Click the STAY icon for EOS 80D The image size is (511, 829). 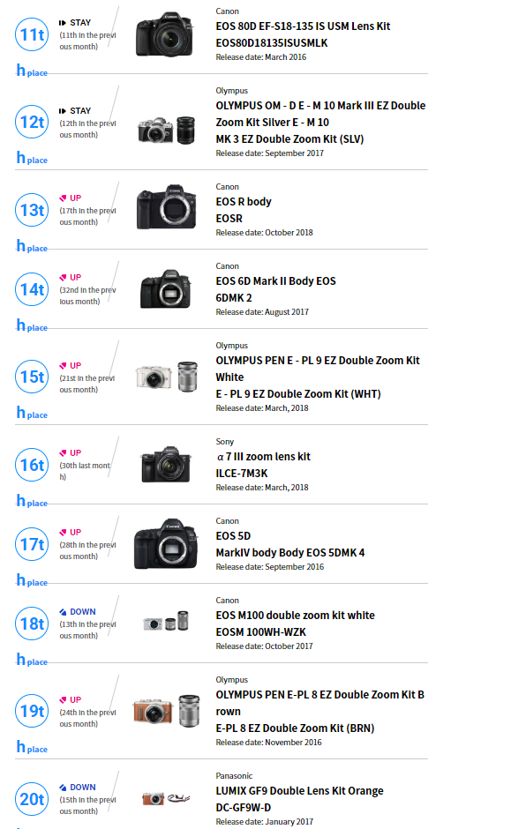[x=63, y=23]
